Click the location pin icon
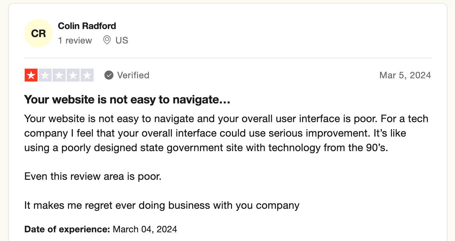The width and height of the screenshot is (455, 241). click(107, 40)
